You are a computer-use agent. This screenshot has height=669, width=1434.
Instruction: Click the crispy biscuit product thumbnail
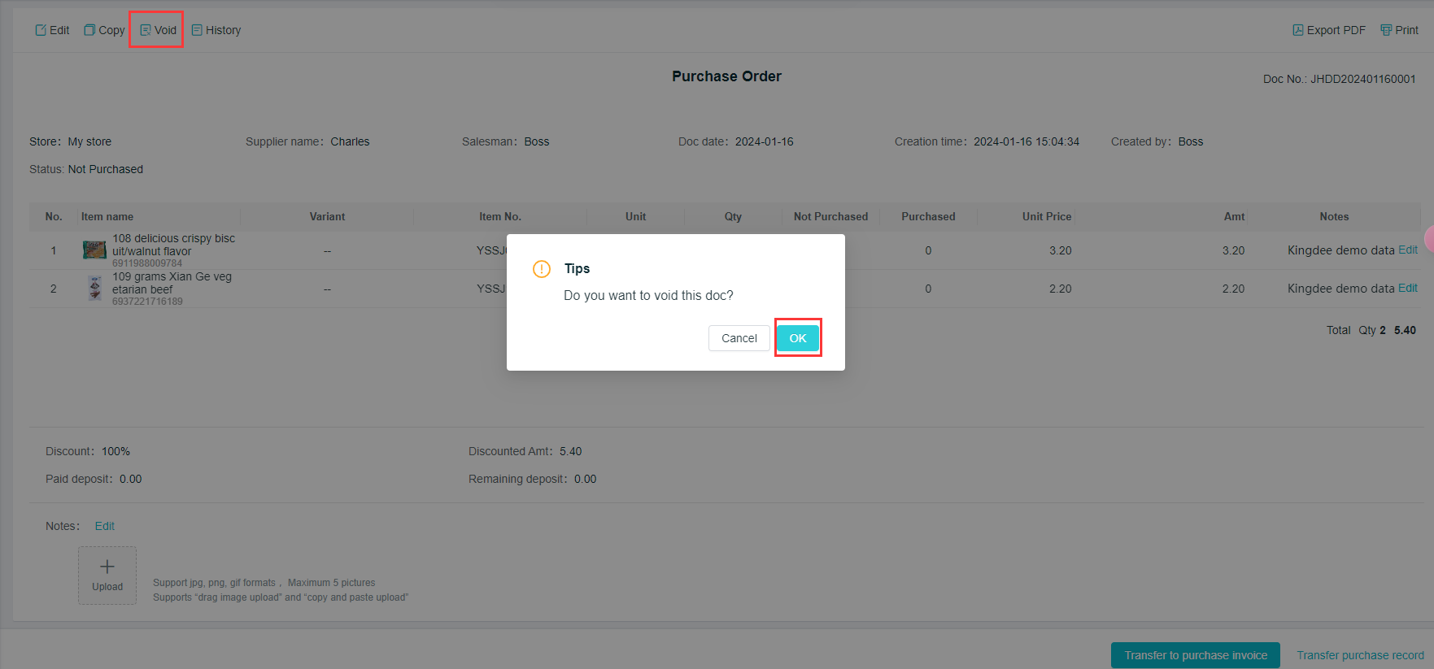point(94,250)
